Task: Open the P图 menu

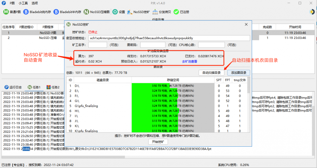Action: [12, 3]
